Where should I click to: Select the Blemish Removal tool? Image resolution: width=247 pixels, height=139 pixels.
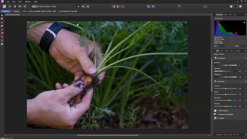(2, 26)
